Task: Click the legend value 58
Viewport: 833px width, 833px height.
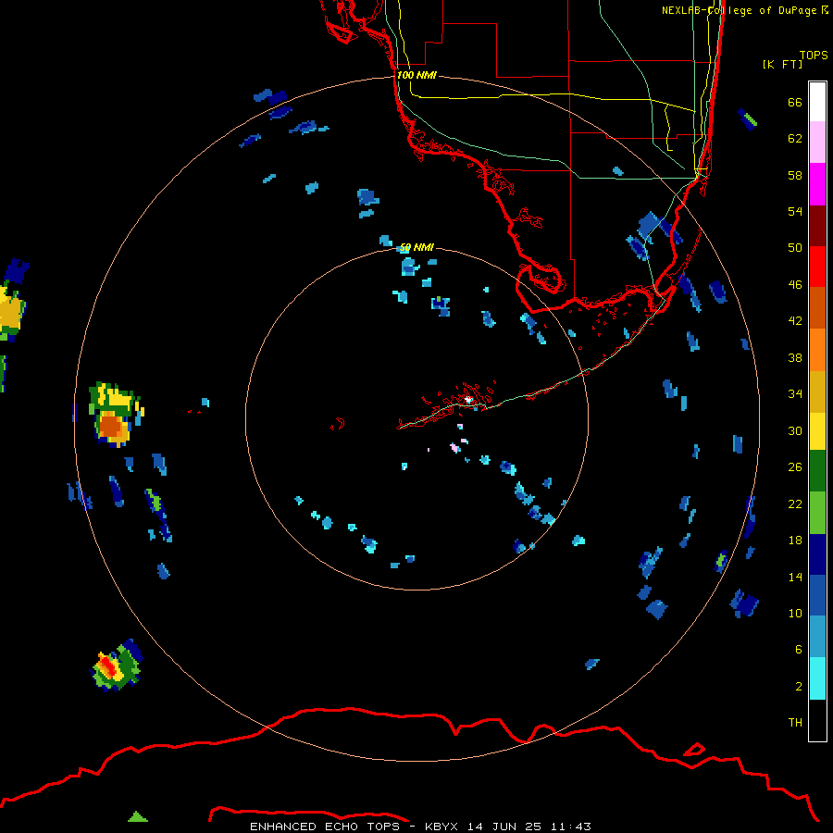Action: tap(795, 175)
